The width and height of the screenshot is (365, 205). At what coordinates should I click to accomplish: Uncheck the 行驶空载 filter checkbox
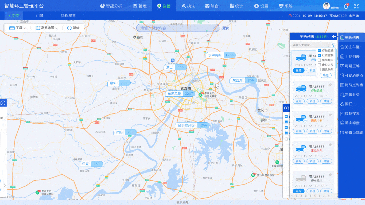tap(319, 55)
